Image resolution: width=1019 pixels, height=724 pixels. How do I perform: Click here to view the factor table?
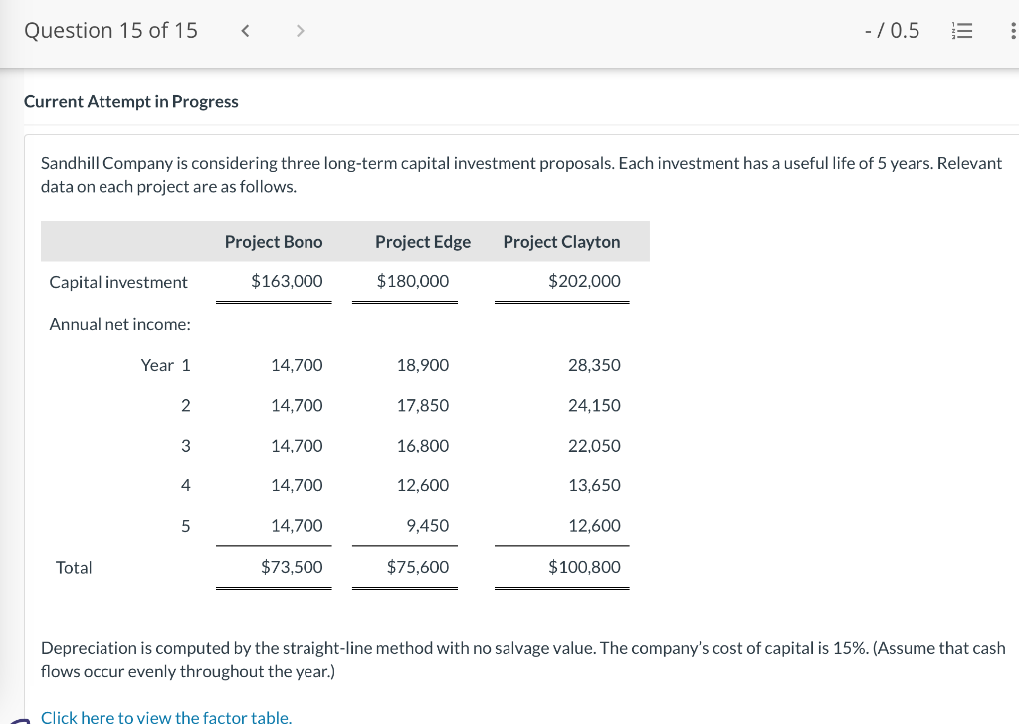tap(166, 717)
